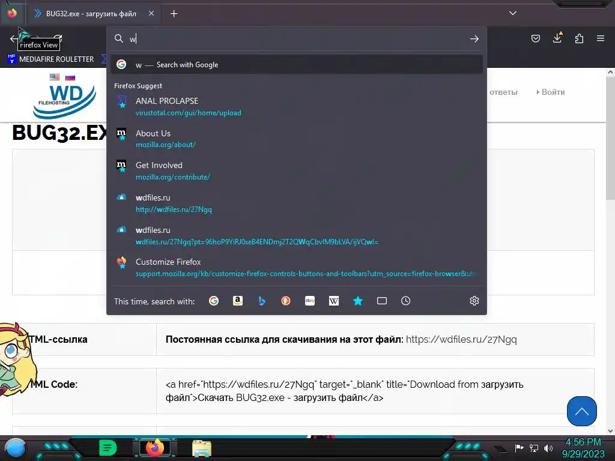Pick the Customize Firefox suggestion
615x461 pixels.
click(x=297, y=268)
